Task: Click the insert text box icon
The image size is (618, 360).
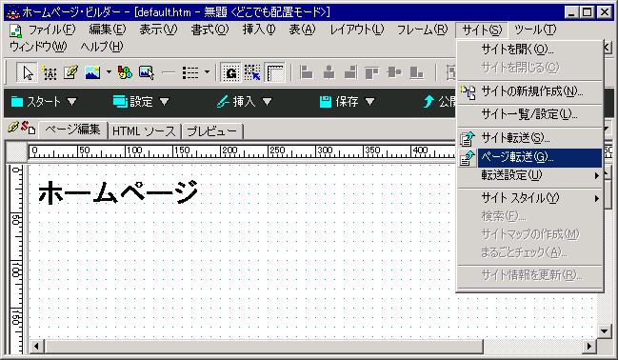Action: (50, 73)
